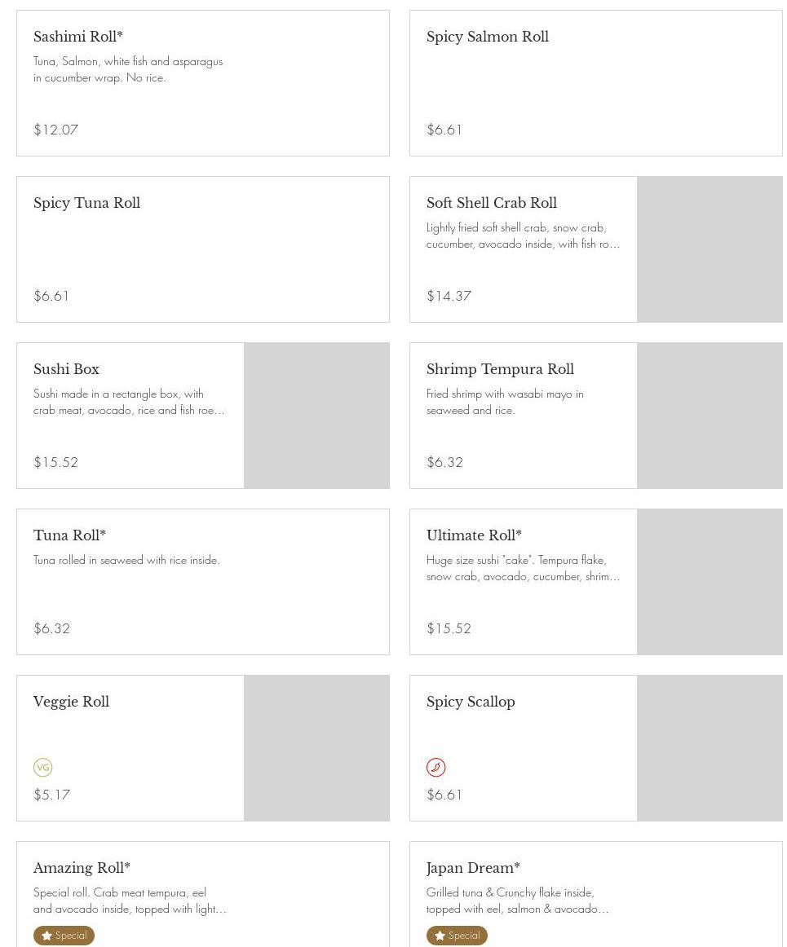Click the VG vegetarian icon on Veggie Roll
Viewport: 787px width, 947px height.
pyautogui.click(x=42, y=767)
